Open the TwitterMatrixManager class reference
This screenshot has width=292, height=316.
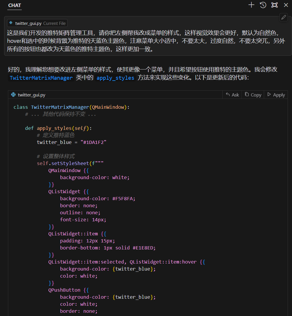[x=41, y=78]
